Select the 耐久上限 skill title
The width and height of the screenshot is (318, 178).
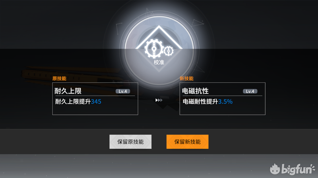click(68, 91)
